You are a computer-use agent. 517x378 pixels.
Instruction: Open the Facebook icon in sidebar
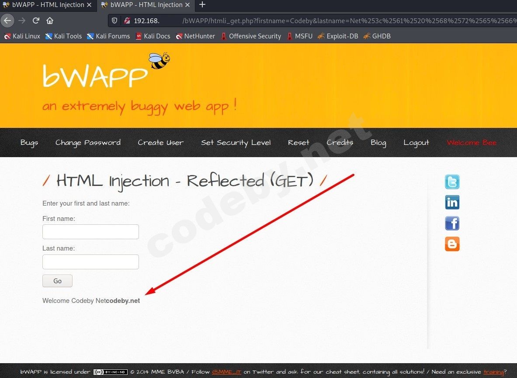[452, 223]
